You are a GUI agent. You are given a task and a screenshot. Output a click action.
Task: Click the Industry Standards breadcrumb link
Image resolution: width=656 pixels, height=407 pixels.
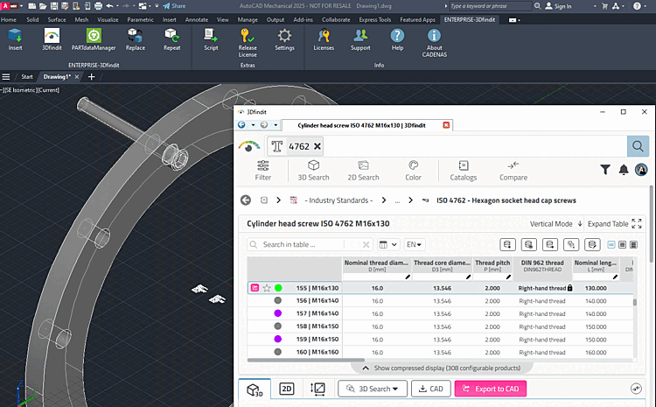(x=338, y=200)
